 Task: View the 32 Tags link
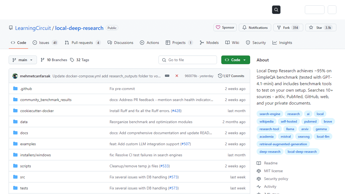click(x=80, y=60)
